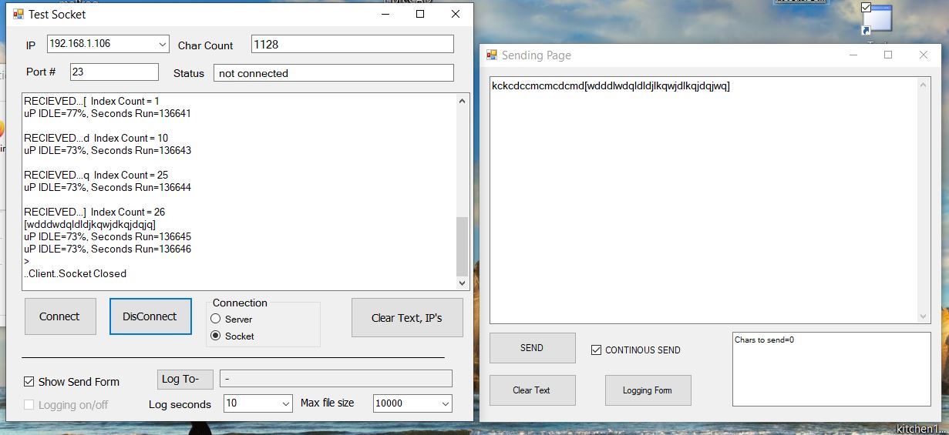The image size is (949, 435).
Task: Toggle the Show Send Form checkbox
Action: [x=29, y=382]
